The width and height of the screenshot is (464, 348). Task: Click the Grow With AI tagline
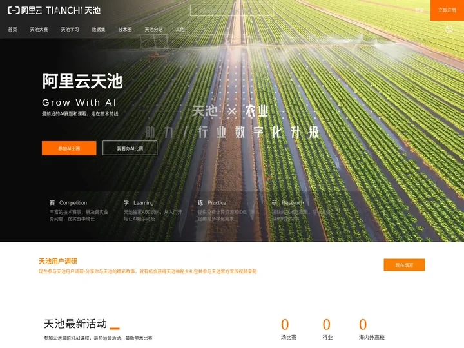tap(79, 102)
